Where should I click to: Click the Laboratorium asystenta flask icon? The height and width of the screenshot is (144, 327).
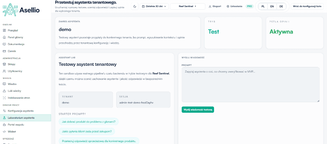pos(4,118)
